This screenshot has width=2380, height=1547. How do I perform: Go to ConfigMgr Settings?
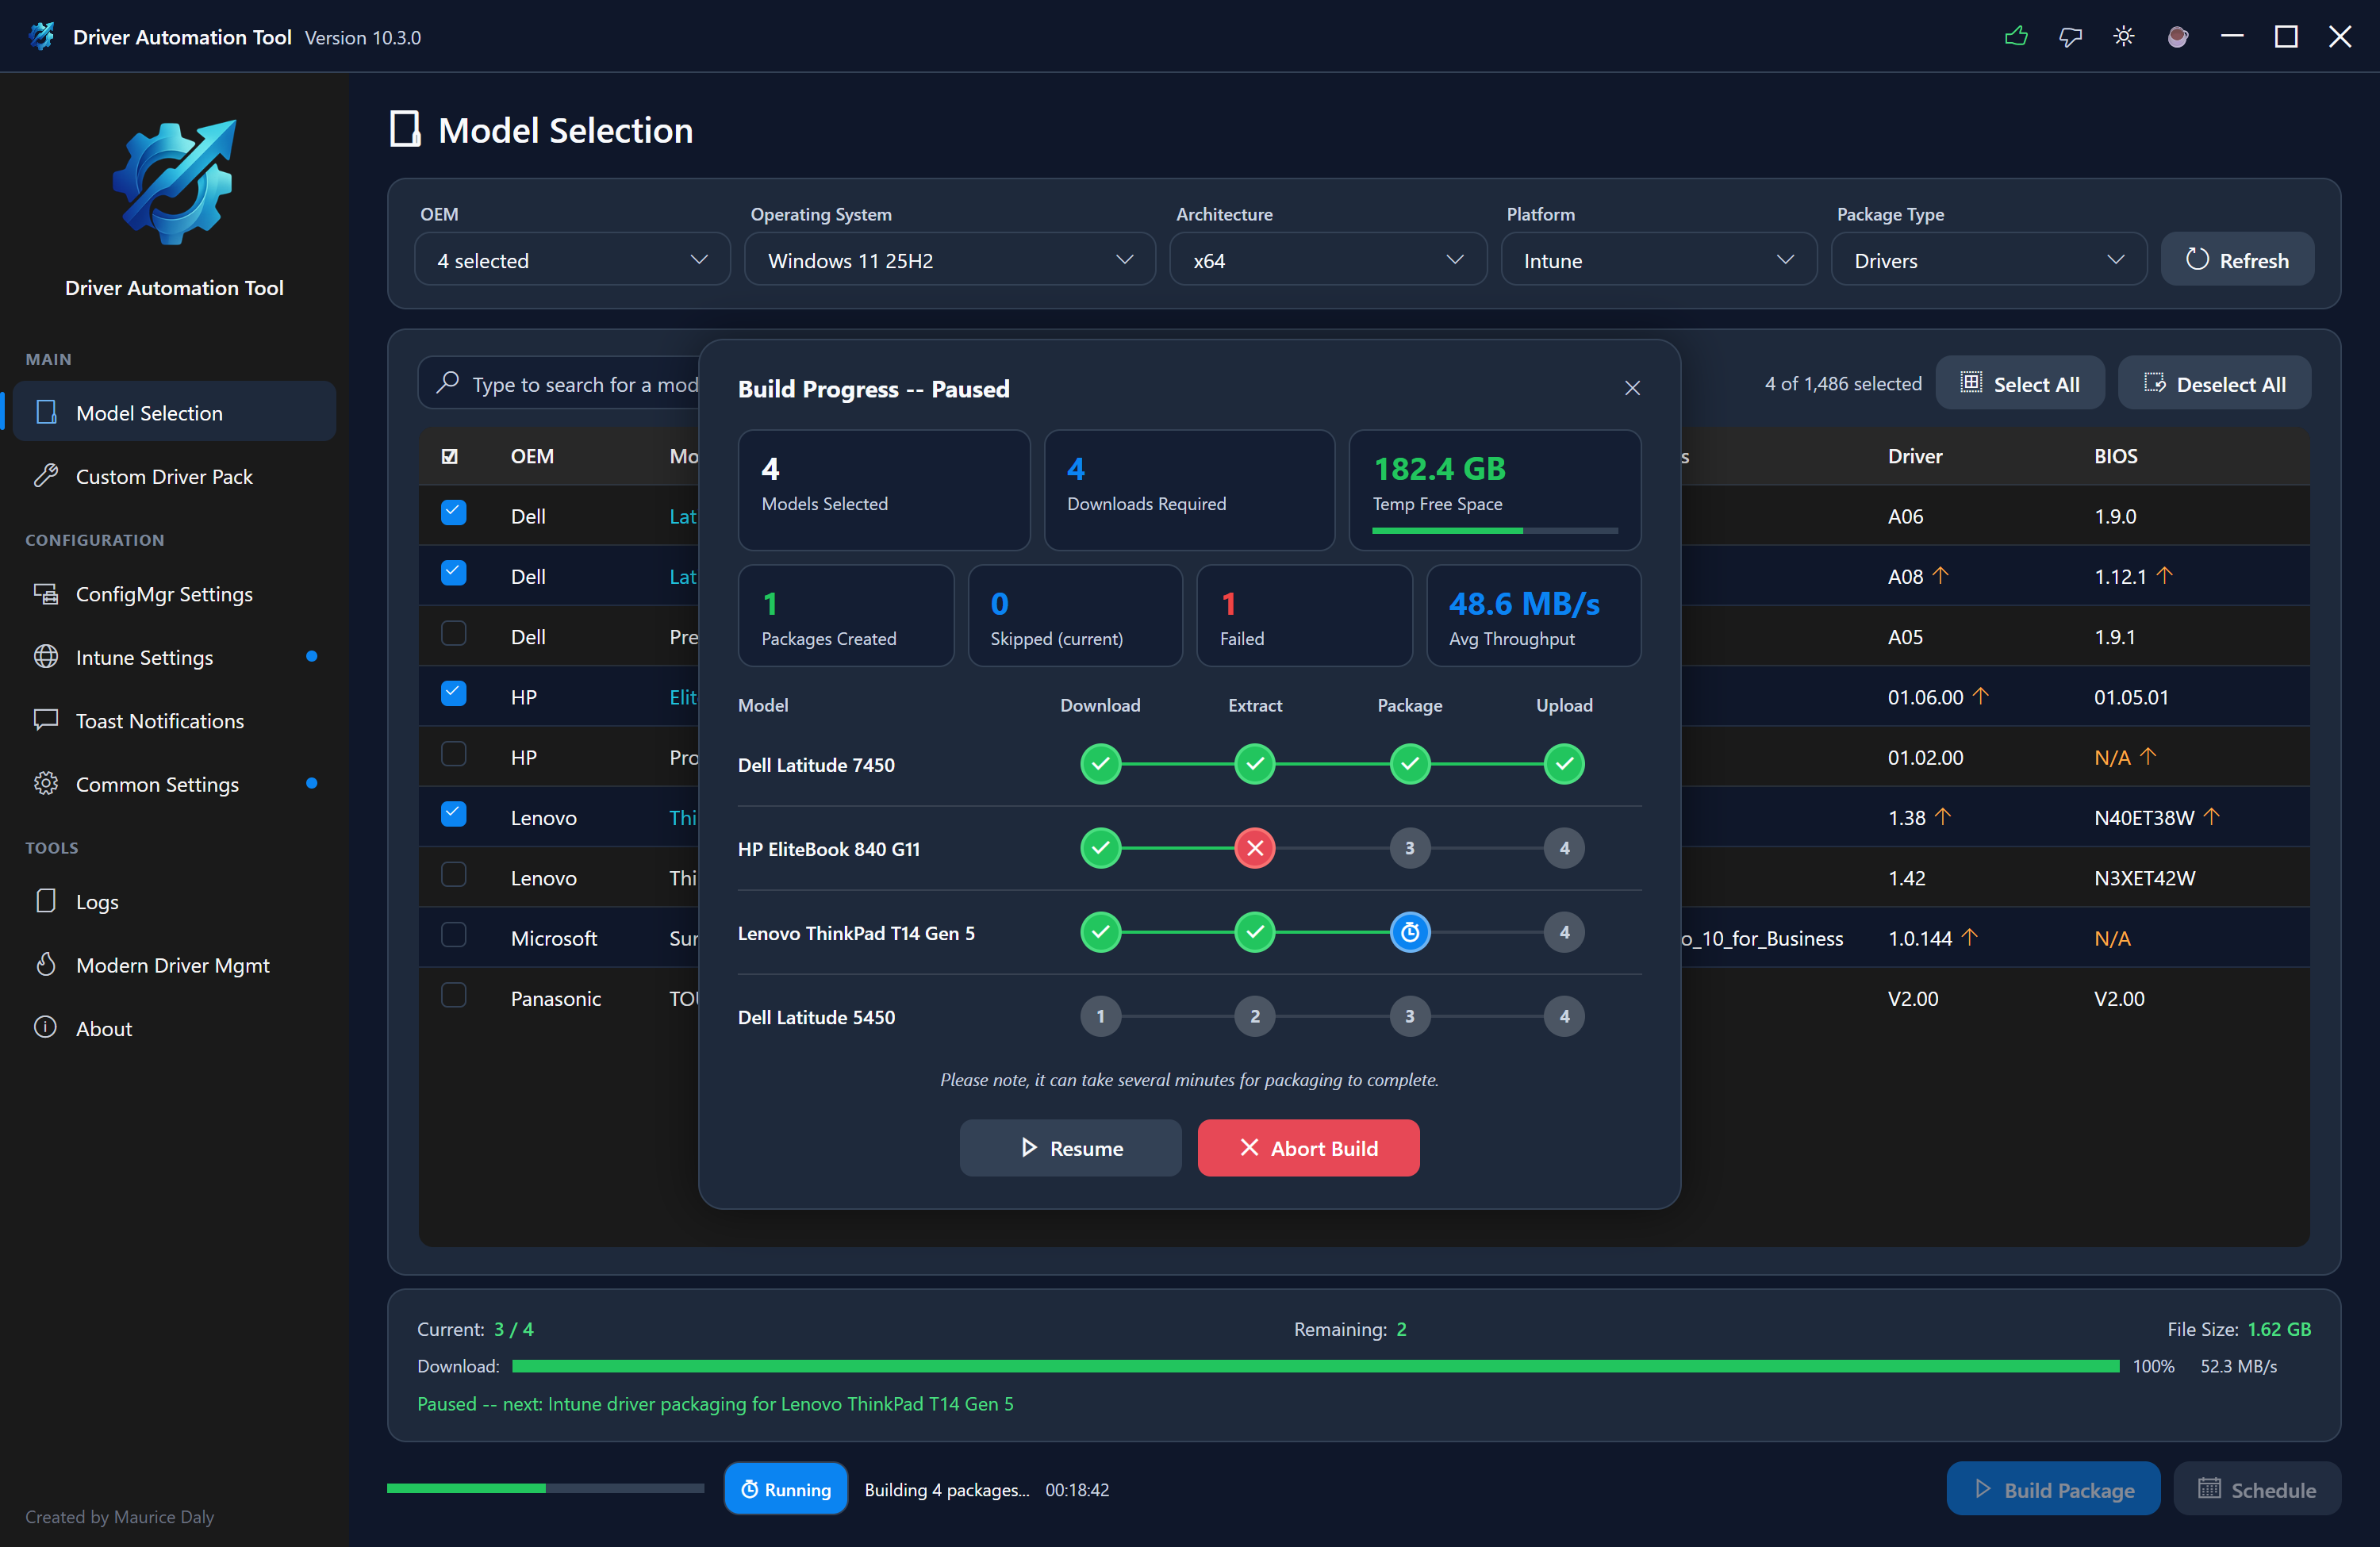tap(174, 594)
